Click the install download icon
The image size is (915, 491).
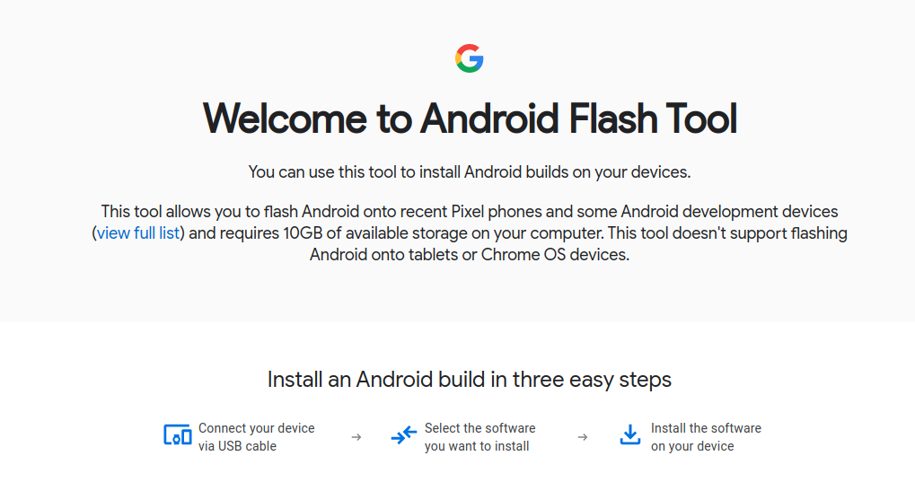click(x=630, y=436)
